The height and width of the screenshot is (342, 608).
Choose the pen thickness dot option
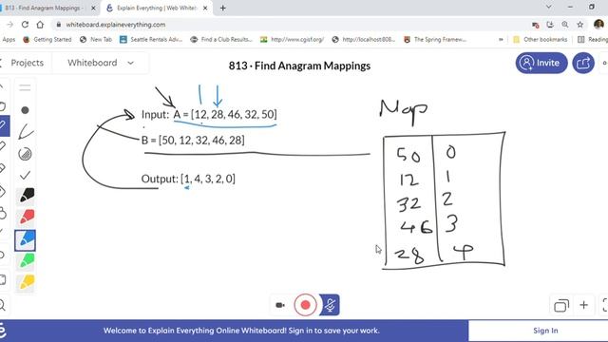[25, 110]
